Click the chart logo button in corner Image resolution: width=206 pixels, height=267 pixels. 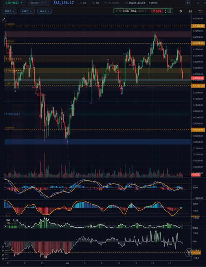click(189, 252)
